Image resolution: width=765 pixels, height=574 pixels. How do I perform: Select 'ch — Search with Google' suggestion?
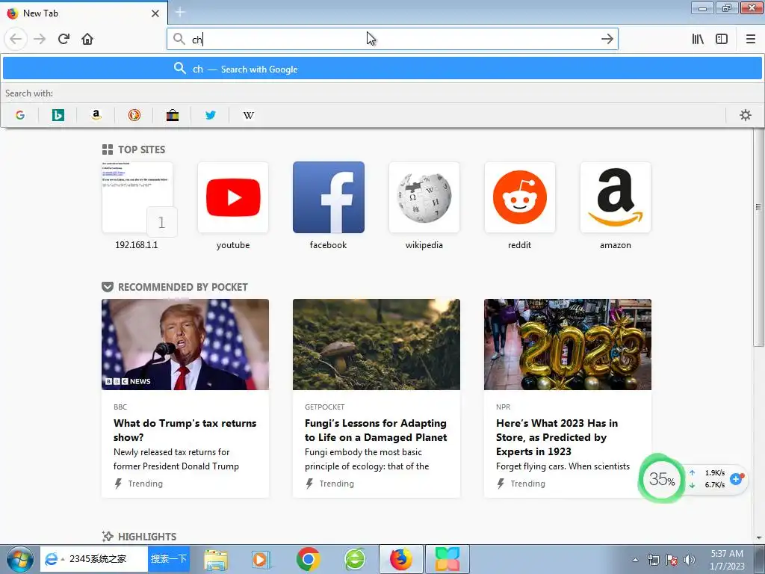click(382, 68)
